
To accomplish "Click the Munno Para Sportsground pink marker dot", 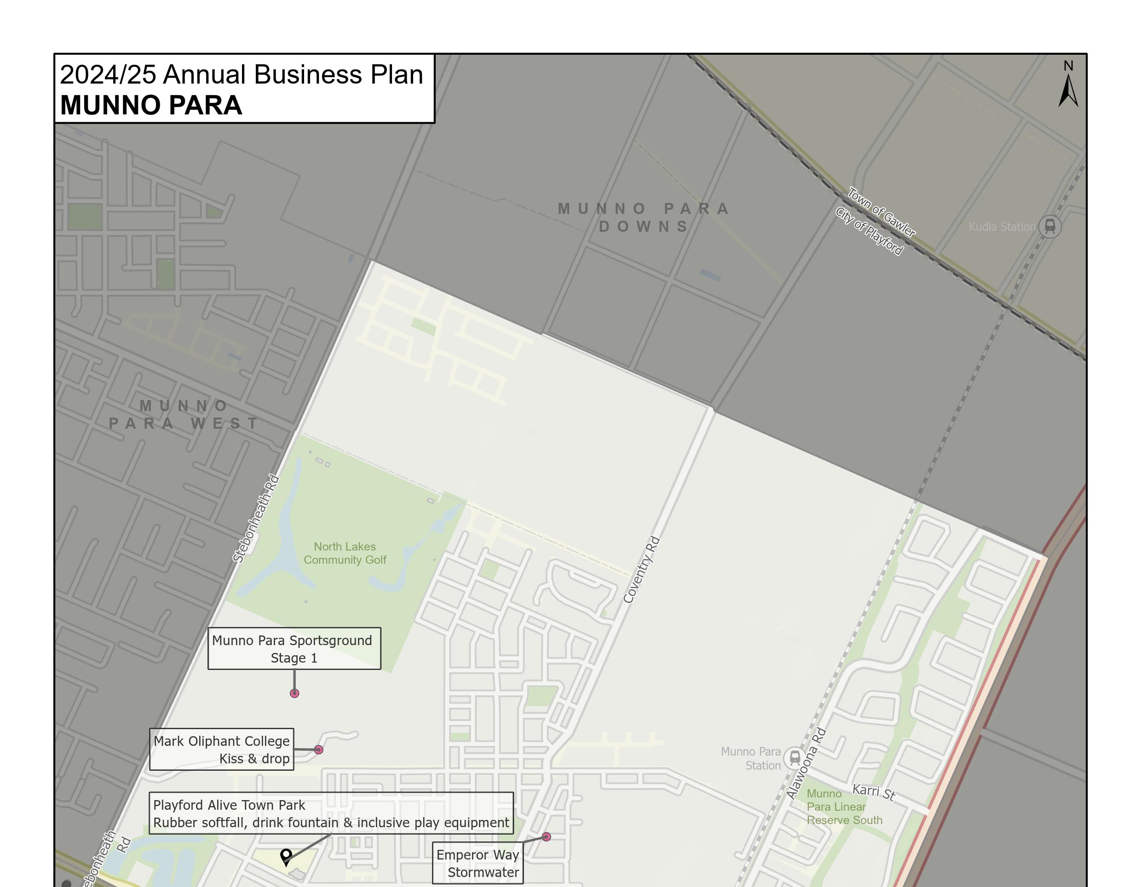I will [294, 693].
